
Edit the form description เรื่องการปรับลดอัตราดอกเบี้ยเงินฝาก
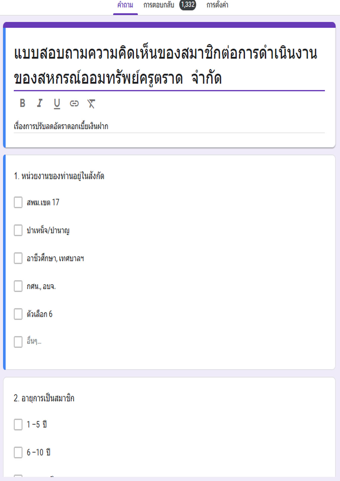tap(169, 126)
